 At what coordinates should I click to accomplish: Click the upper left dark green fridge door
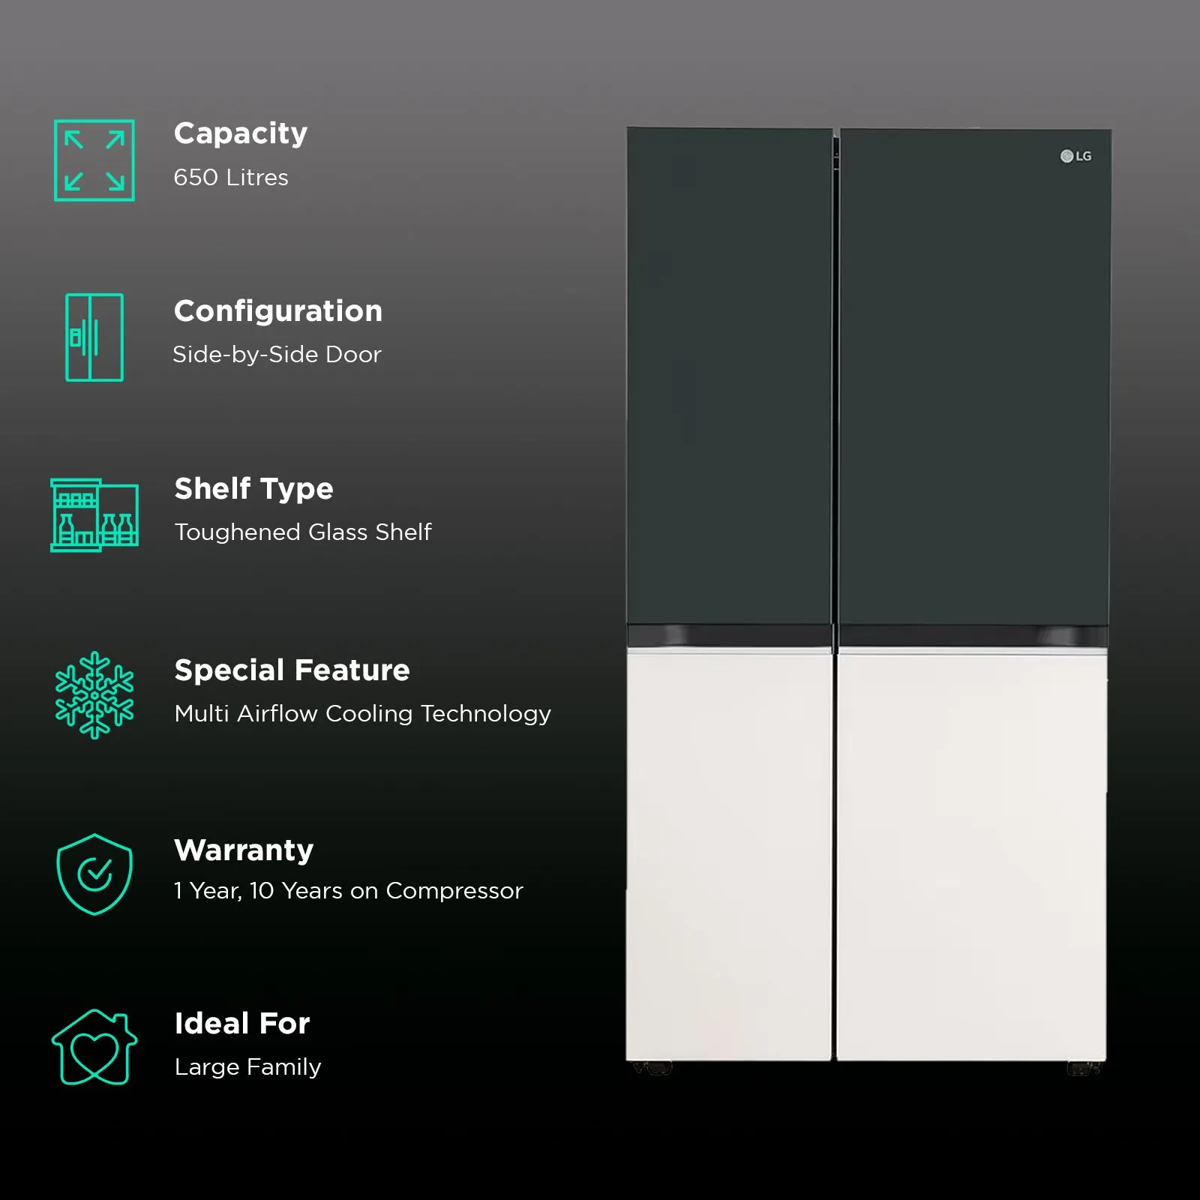point(729,375)
